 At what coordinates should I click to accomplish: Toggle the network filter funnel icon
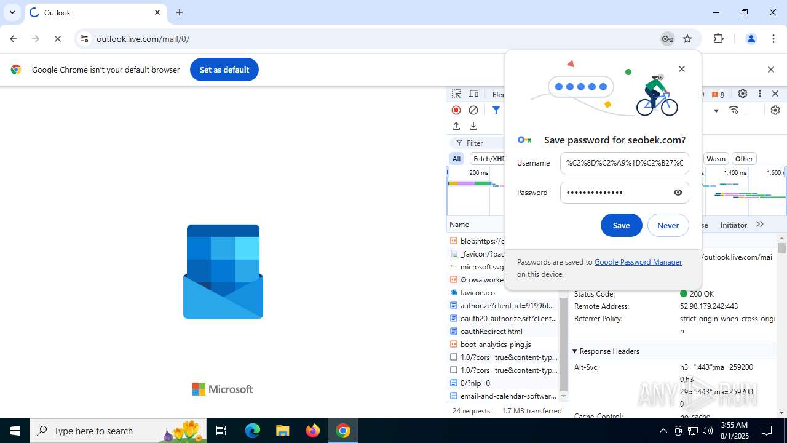[496, 110]
